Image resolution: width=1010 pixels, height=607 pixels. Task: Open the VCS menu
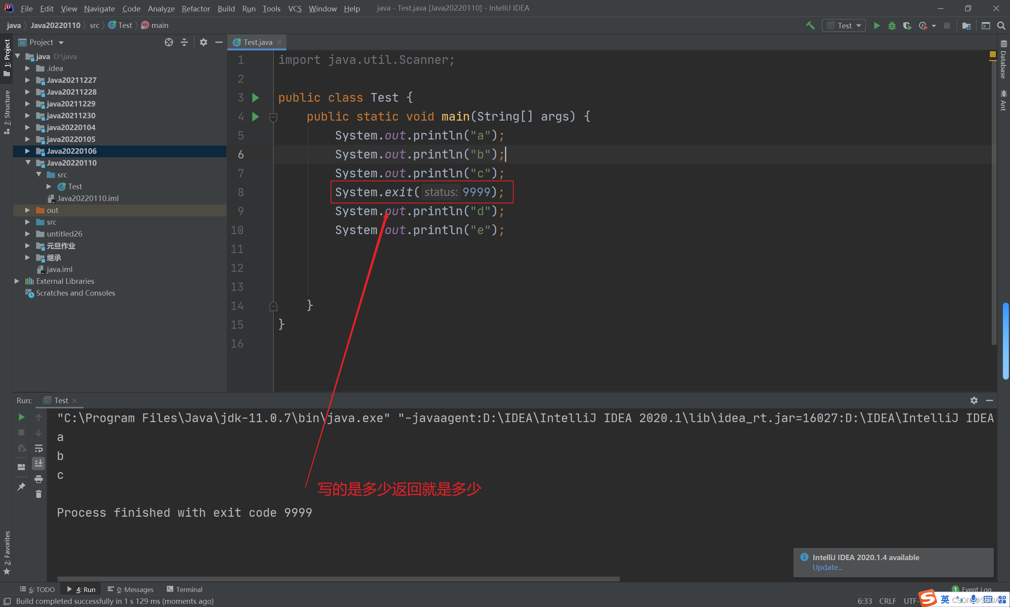(295, 8)
